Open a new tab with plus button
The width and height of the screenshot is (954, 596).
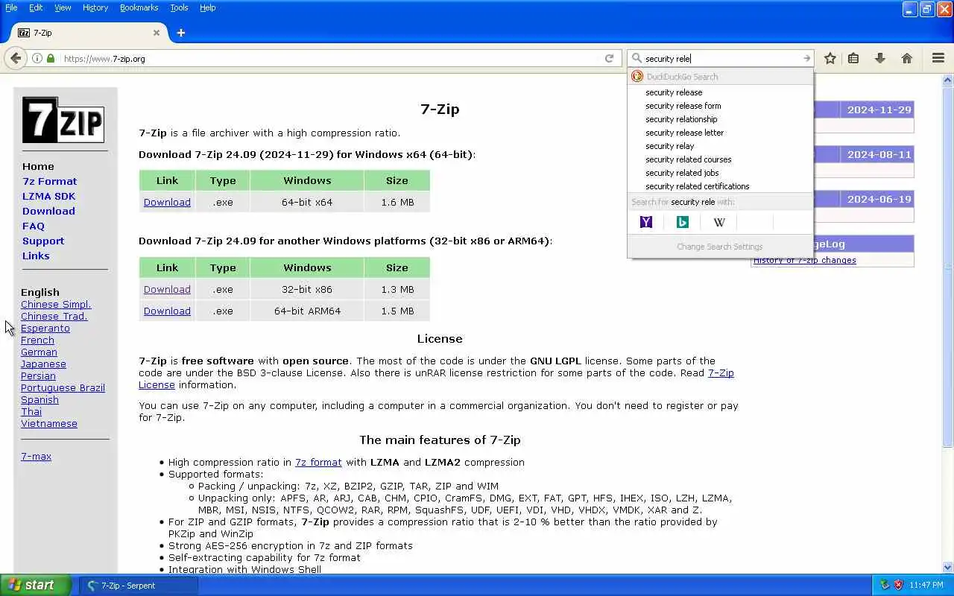[x=180, y=33]
